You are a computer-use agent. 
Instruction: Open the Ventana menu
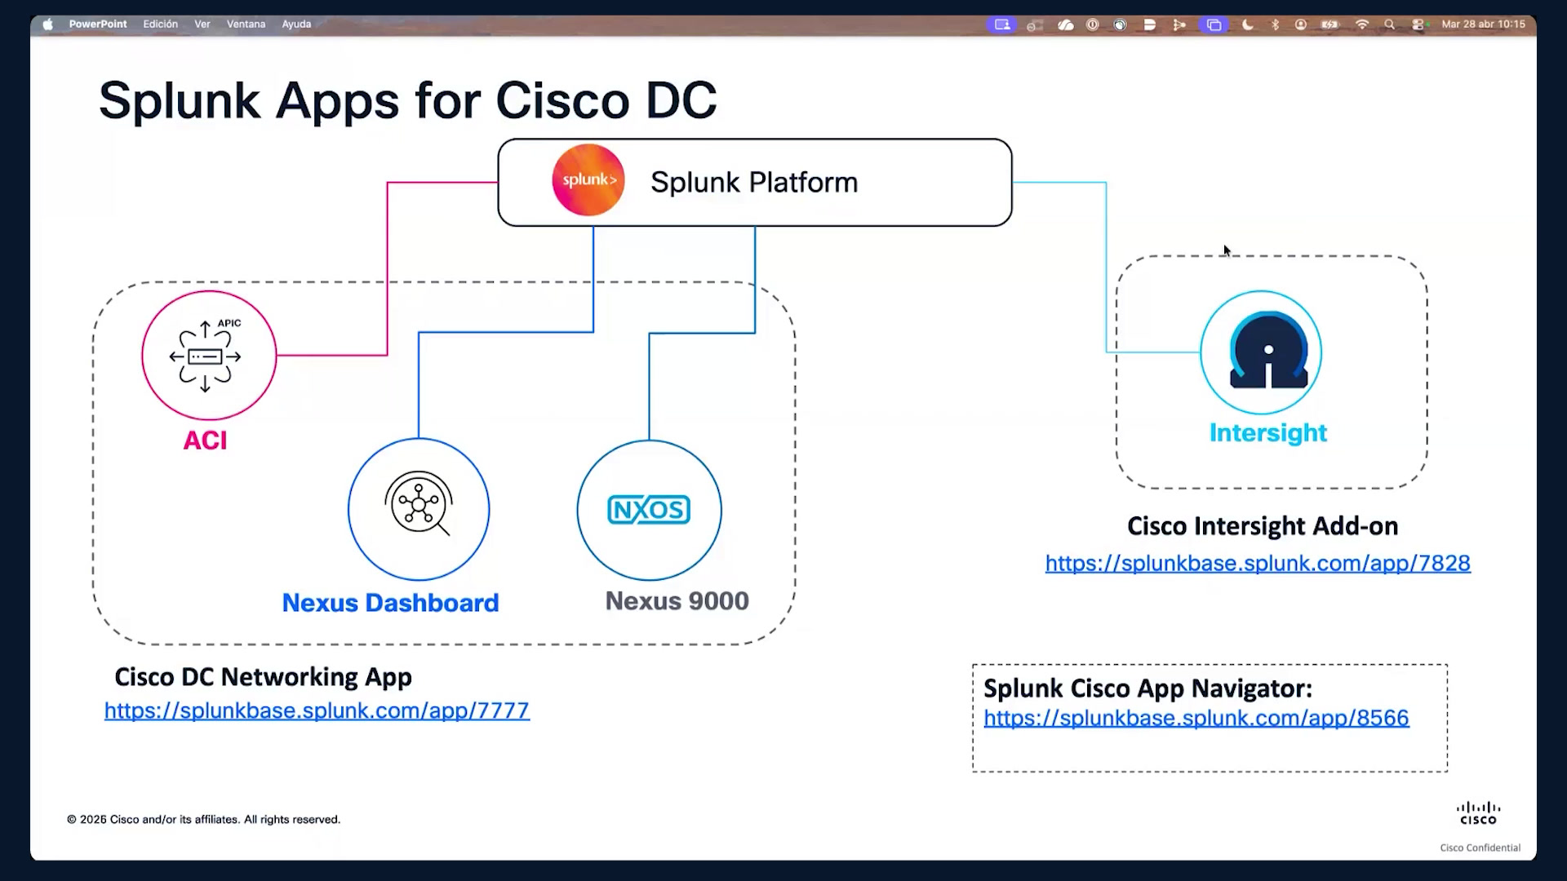[x=246, y=24]
